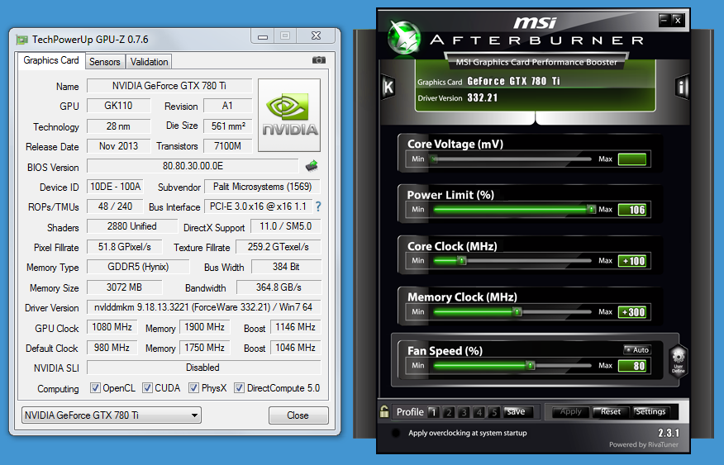Click the GPU field 'GK110'
This screenshot has width=724, height=465.
point(119,106)
